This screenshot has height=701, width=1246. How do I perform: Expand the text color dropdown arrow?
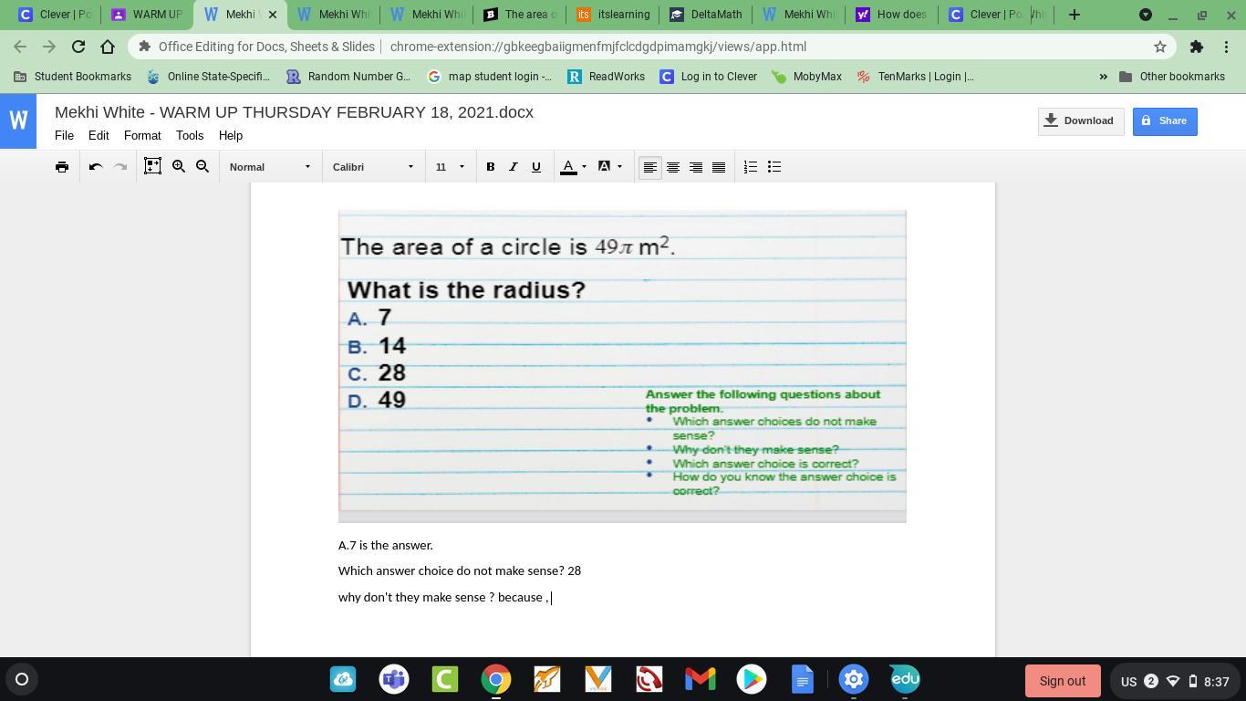(x=584, y=167)
